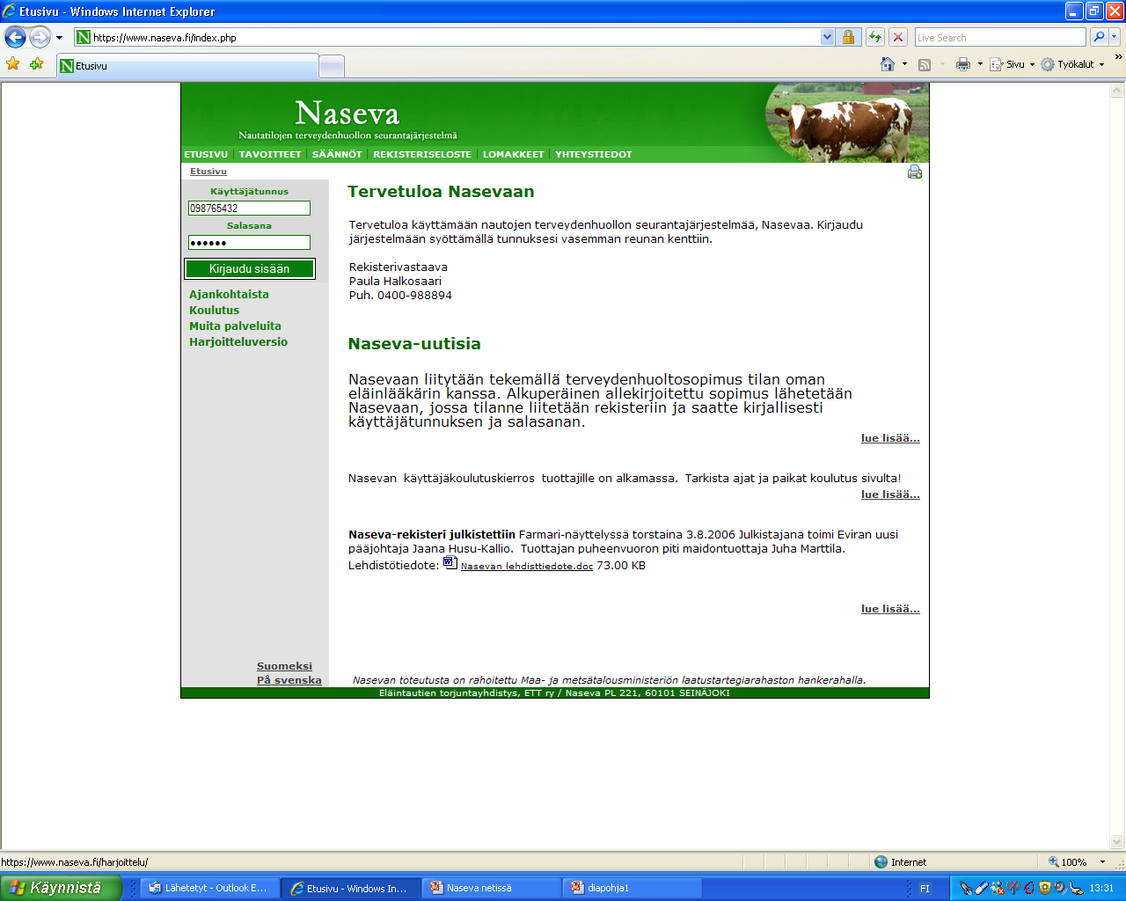Click the vertical scrollbar up arrow
Screen dimensions: 1126x901
tap(1117, 91)
